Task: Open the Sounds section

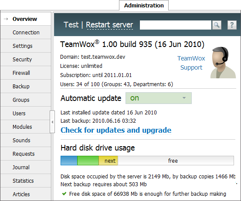Action: [26, 141]
